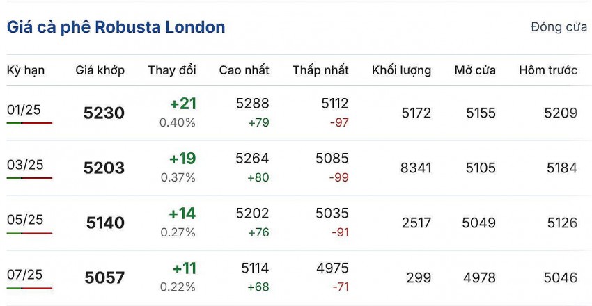Sort by the 'Kỳ hạn' column header
592x306 pixels.
pos(26,70)
